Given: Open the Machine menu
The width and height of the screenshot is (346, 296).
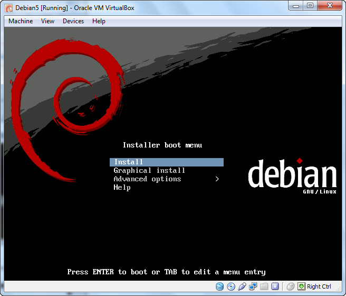Looking at the screenshot, I should click(21, 21).
